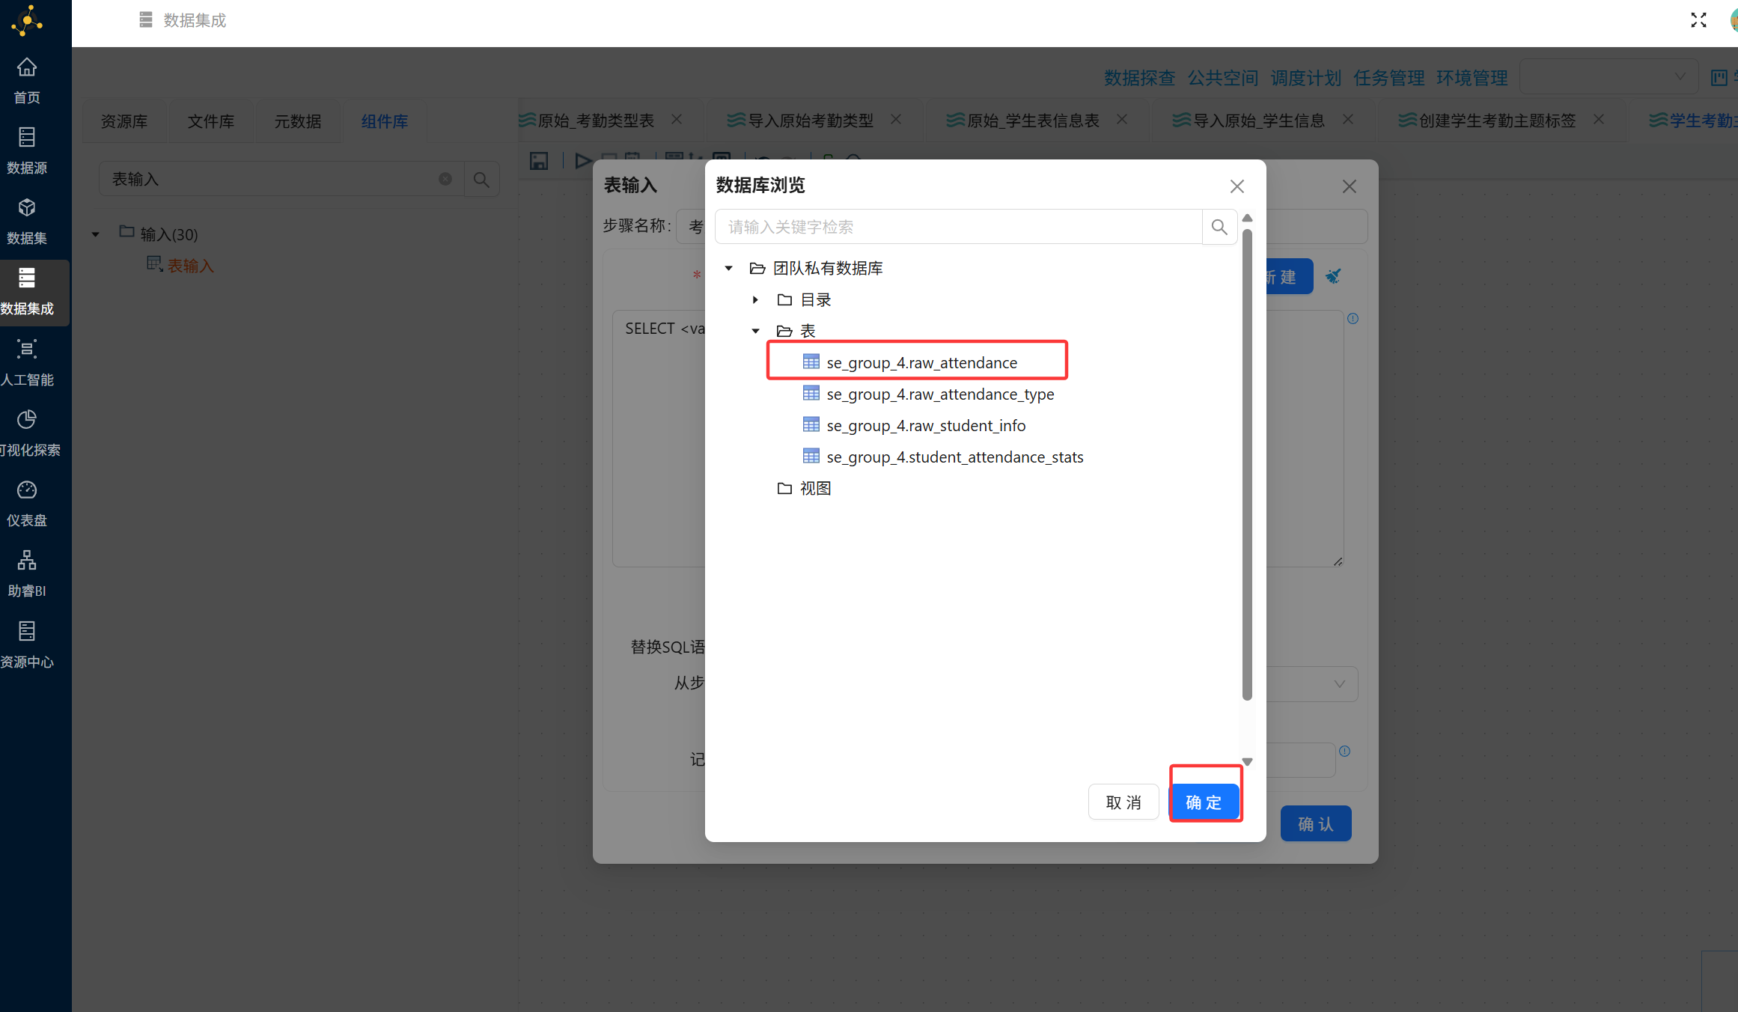
Task: Switch to the 元数据 tab
Action: [x=298, y=121]
